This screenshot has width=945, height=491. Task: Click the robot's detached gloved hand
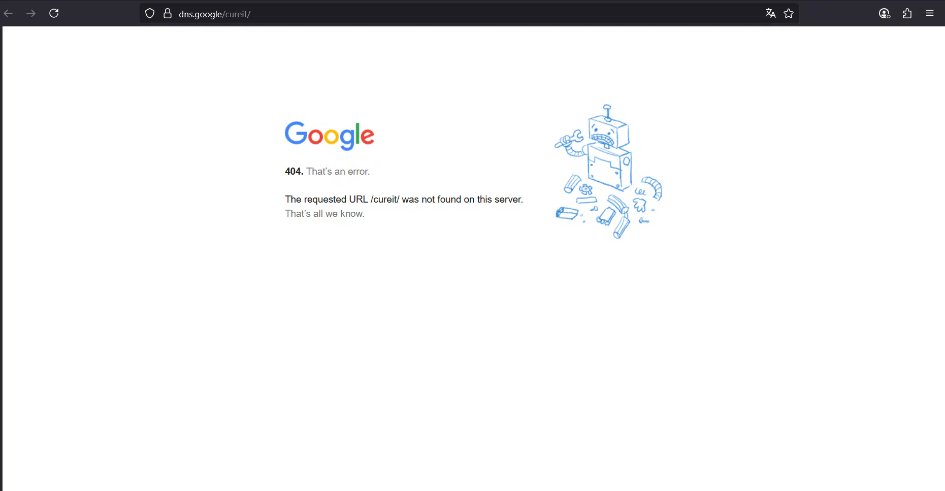[640, 205]
